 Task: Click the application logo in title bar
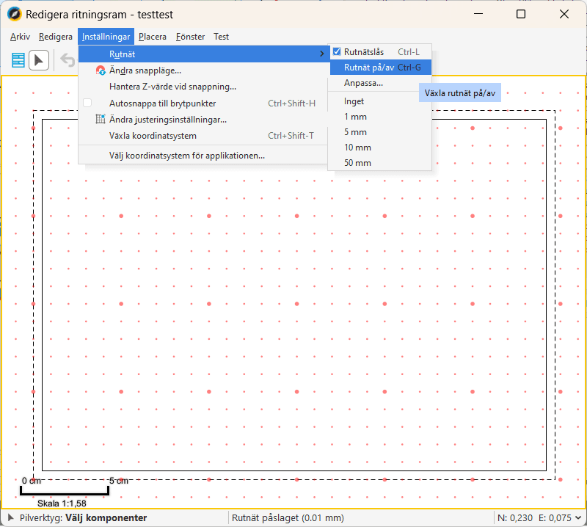pos(13,14)
